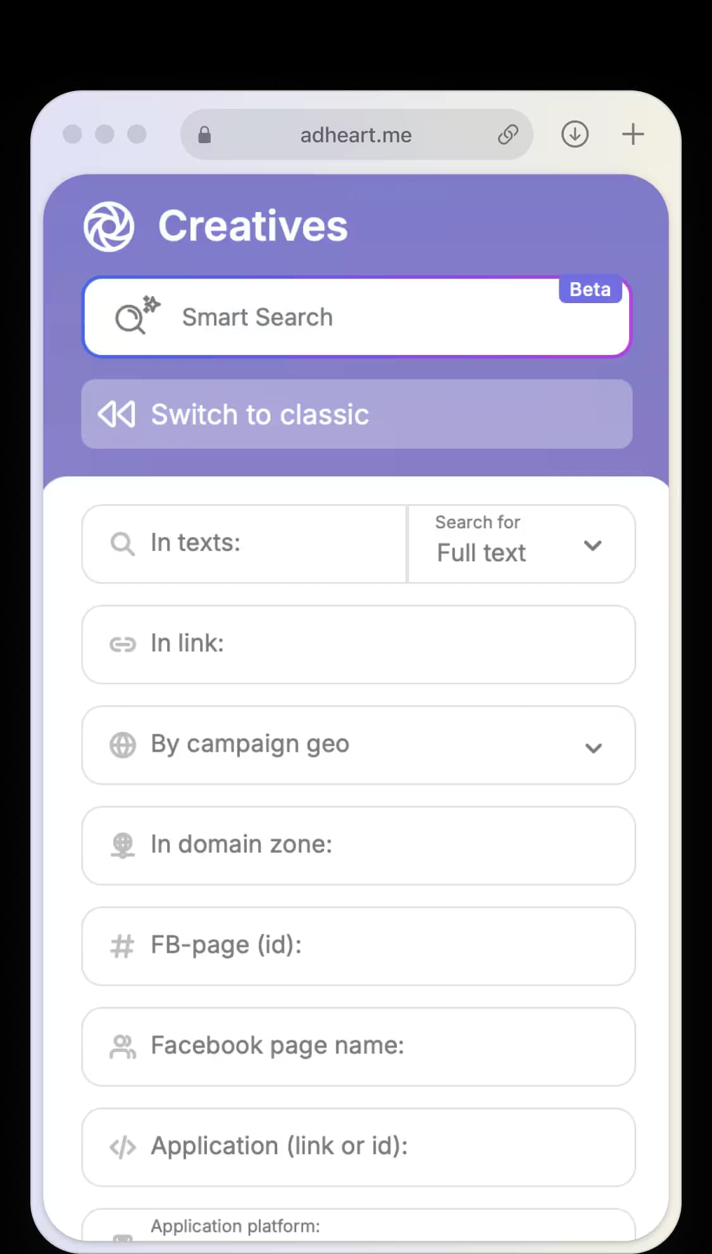Click the padlock icon in the address bar

(204, 134)
